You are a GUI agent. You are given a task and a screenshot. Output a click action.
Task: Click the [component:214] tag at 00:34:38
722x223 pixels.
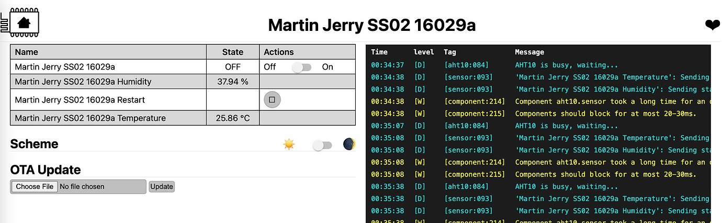click(475, 102)
